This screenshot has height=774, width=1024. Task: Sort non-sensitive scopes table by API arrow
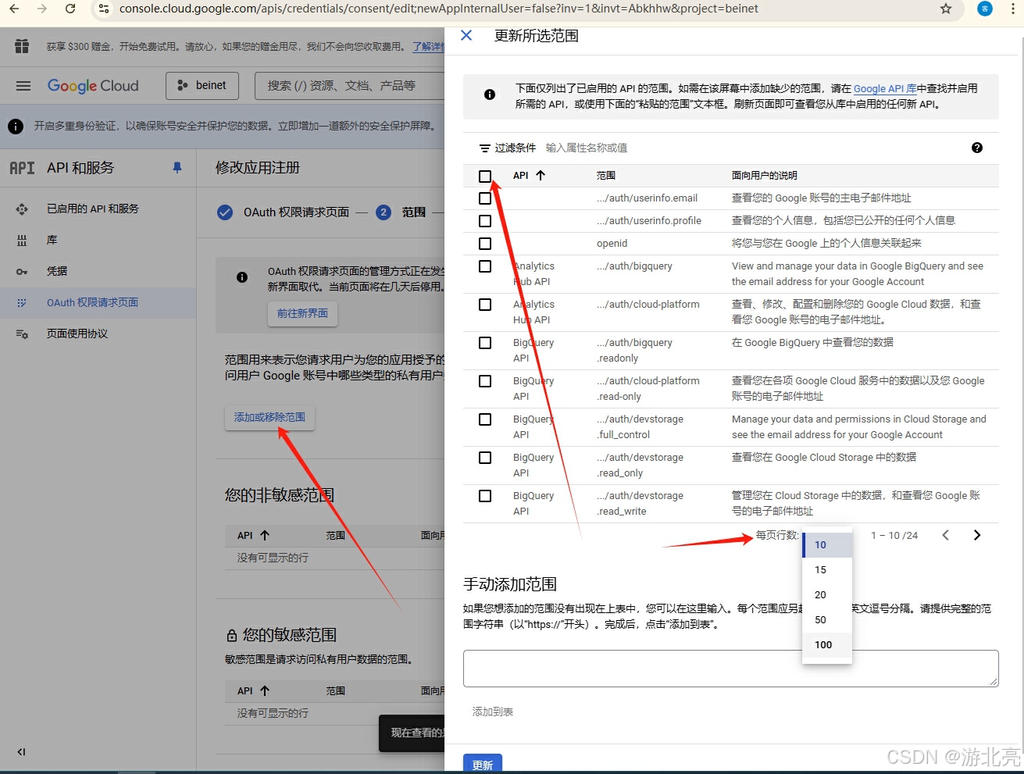tap(265, 536)
